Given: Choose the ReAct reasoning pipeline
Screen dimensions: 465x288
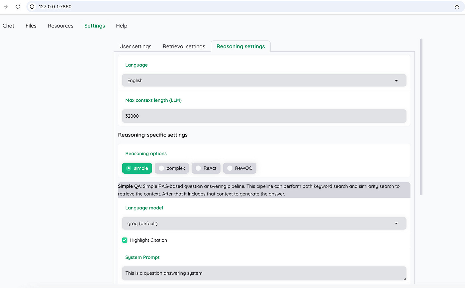Looking at the screenshot, I should point(206,168).
